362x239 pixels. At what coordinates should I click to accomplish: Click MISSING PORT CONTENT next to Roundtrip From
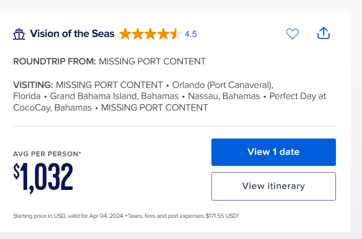tap(153, 62)
